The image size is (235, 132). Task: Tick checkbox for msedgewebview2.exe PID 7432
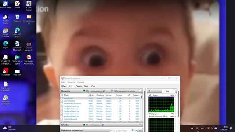62,111
